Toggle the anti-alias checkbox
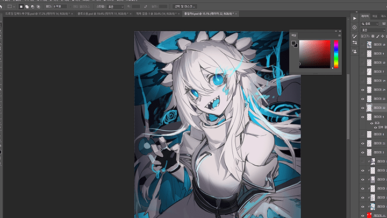The width and height of the screenshot is (387, 218). click(70, 6)
